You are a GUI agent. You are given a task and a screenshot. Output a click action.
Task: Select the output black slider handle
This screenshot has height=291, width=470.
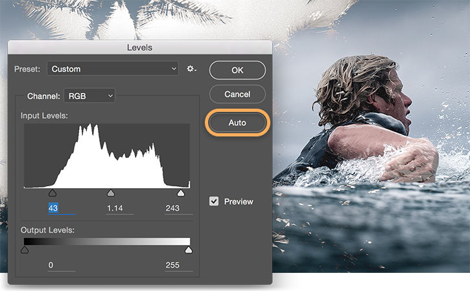(25, 250)
